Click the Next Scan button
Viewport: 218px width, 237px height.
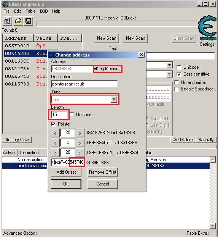coord(135,38)
